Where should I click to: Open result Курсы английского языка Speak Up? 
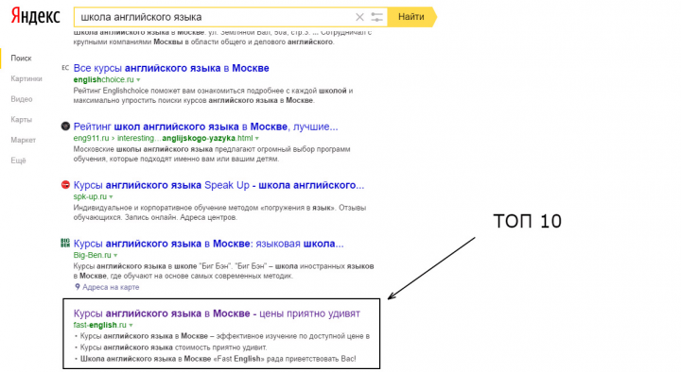[218, 185]
